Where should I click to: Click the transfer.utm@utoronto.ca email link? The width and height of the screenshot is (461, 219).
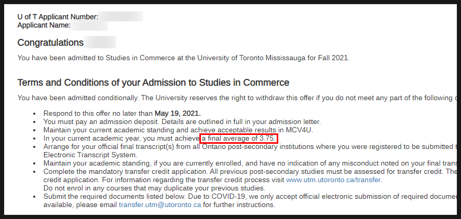pos(160,204)
